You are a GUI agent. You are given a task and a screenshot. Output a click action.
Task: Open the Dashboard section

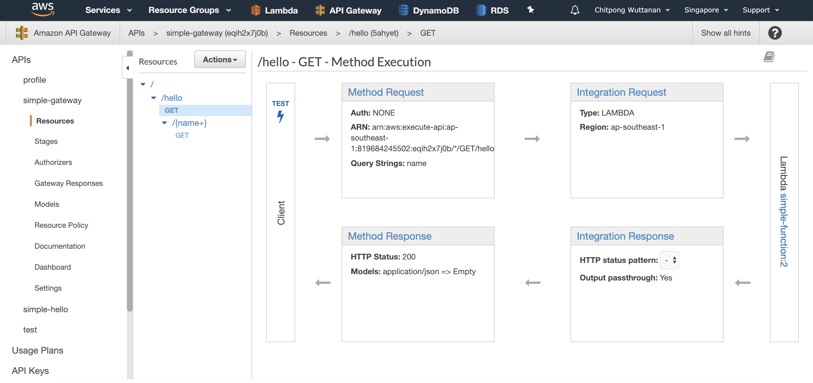[53, 267]
